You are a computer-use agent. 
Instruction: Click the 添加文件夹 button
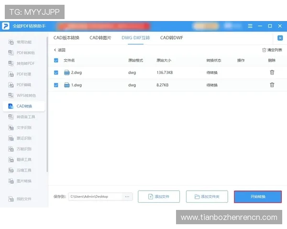207,197
